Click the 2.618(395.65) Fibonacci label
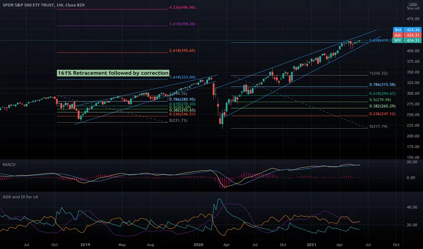Screen dimensions: 423x249 point(182,50)
